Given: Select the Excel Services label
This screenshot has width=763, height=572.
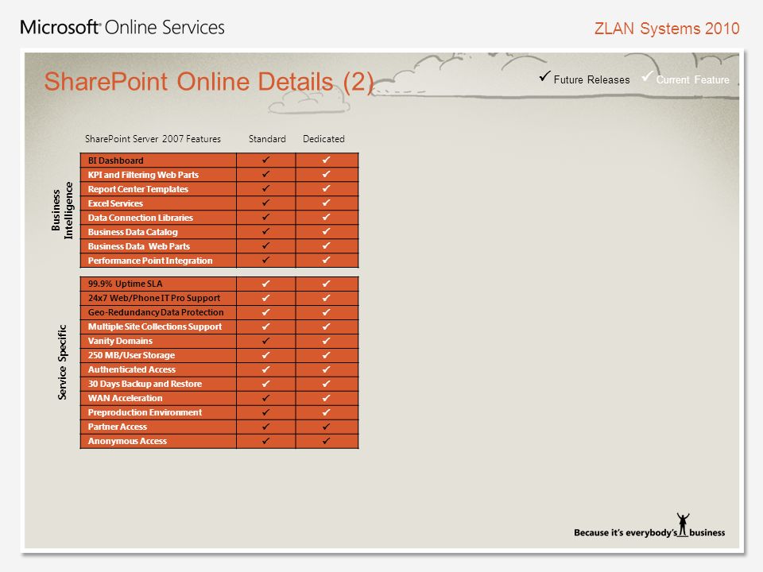Looking at the screenshot, I should tap(115, 203).
